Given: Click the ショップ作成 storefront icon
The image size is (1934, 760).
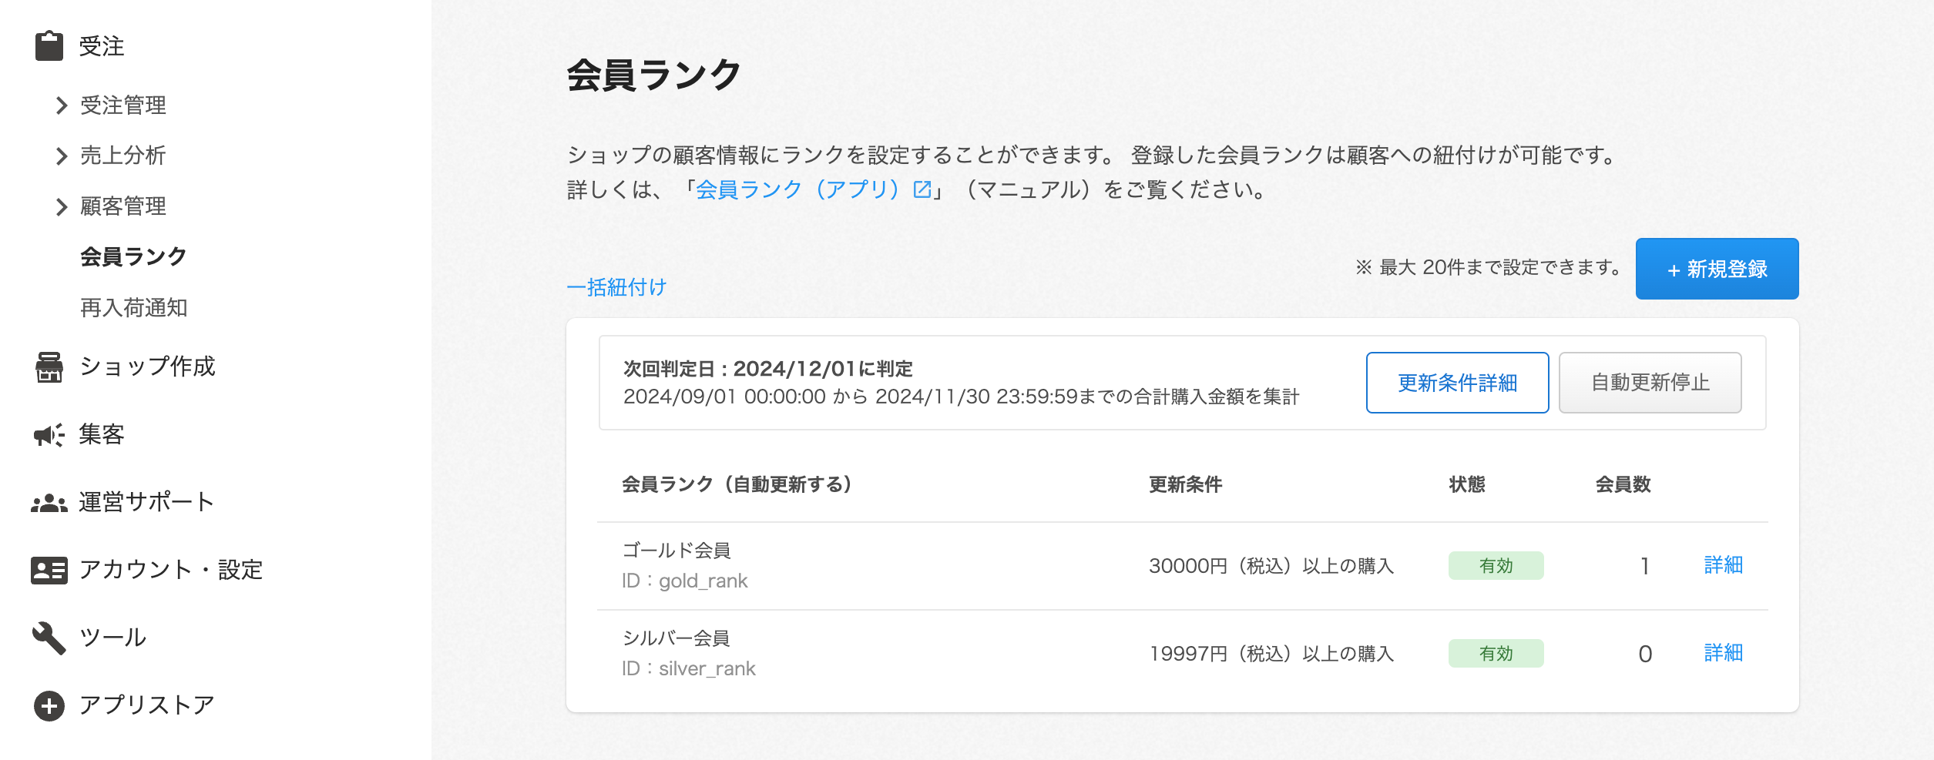Looking at the screenshot, I should coord(49,367).
